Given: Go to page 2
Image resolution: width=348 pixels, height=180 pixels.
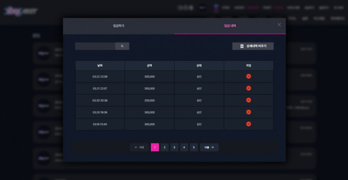Looking at the screenshot, I should [x=165, y=147].
